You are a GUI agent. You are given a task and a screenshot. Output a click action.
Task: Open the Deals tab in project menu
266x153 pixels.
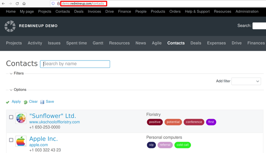pyautogui.click(x=196, y=43)
